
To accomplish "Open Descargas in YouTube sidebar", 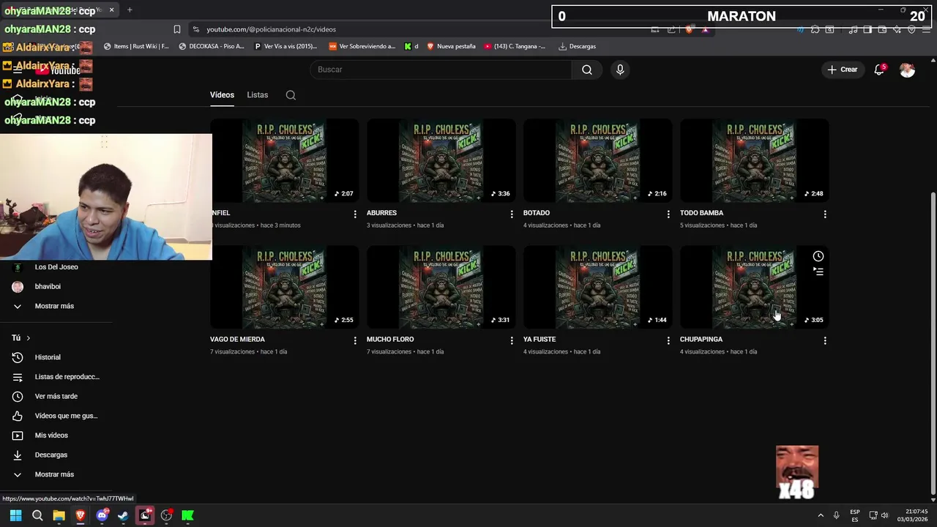I will tap(51, 455).
